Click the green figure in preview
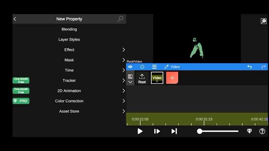This screenshot has height=151, width=269. coord(197,49)
